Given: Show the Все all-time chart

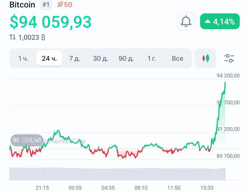Looking at the screenshot, I should pos(177,58).
